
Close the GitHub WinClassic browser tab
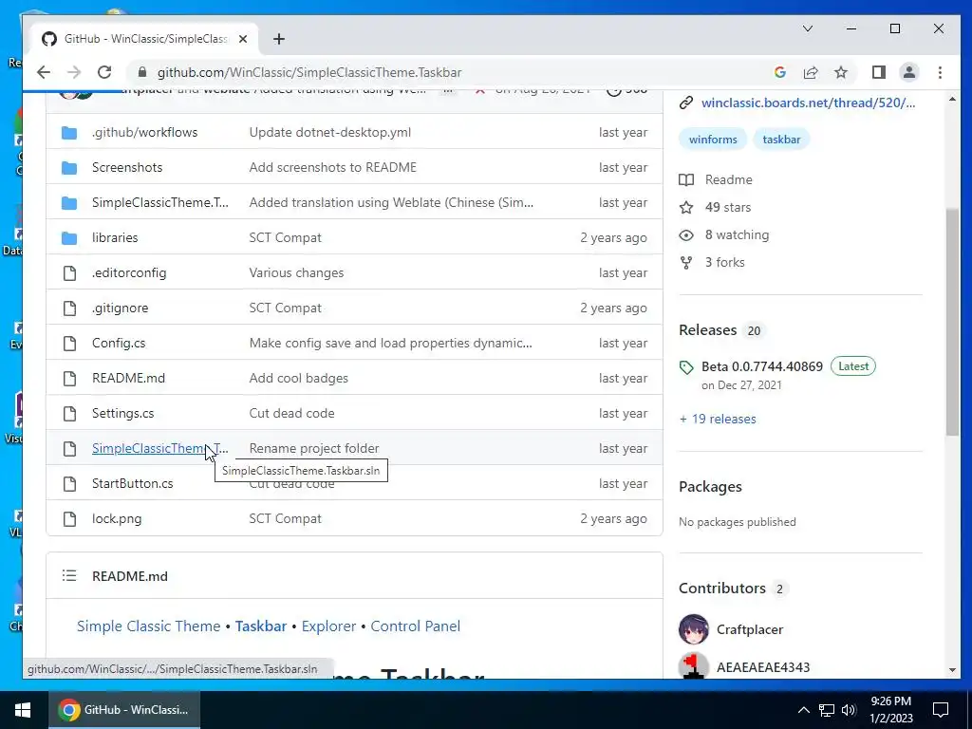click(243, 39)
